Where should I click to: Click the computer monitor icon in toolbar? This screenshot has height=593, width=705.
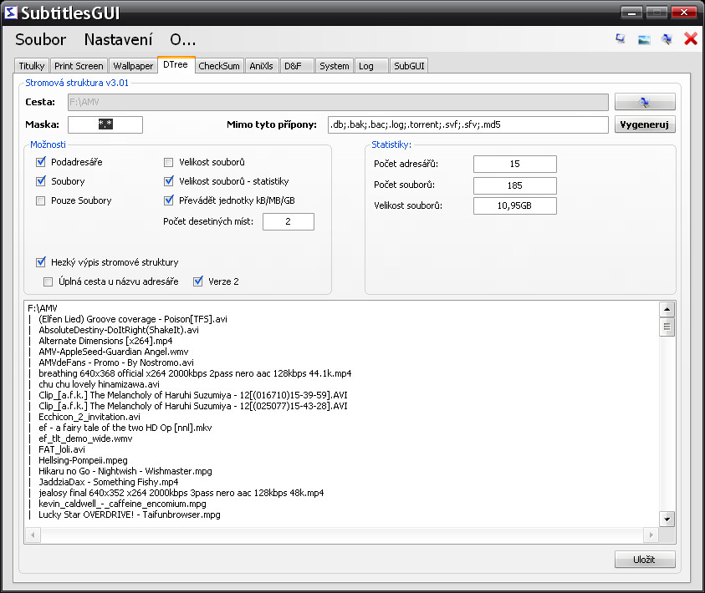(x=621, y=39)
